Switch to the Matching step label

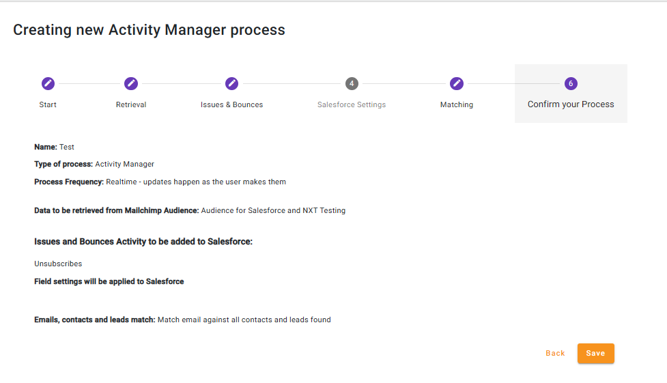(x=457, y=104)
